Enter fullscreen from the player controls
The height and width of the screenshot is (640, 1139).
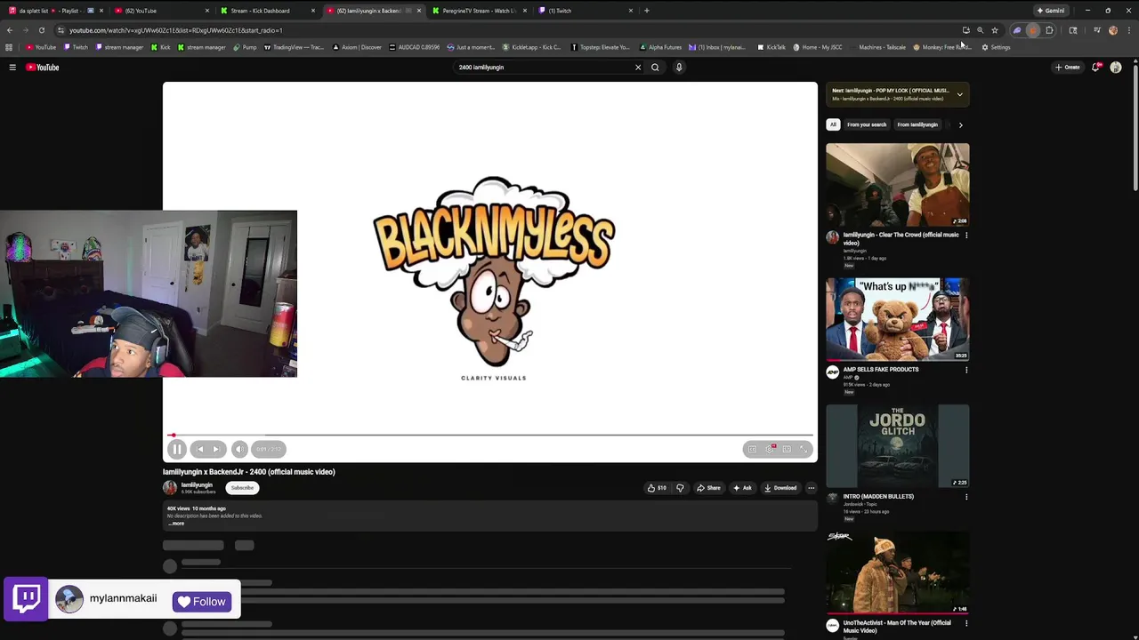(x=803, y=449)
